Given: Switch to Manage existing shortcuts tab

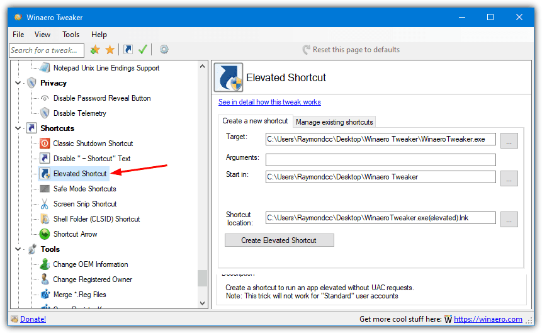Looking at the screenshot, I should [334, 122].
